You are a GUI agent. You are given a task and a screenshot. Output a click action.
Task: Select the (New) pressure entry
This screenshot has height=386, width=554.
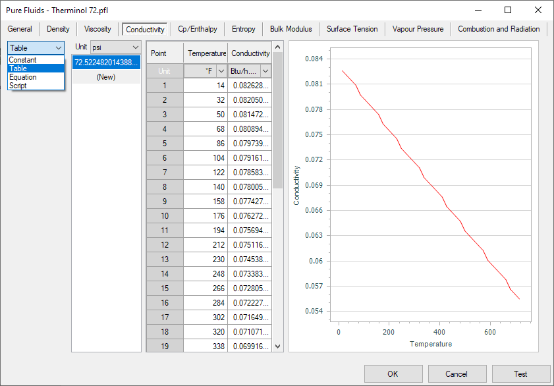click(106, 77)
